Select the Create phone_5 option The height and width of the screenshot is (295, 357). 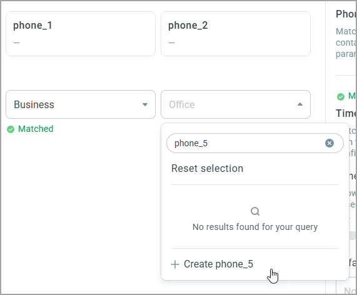click(x=212, y=264)
